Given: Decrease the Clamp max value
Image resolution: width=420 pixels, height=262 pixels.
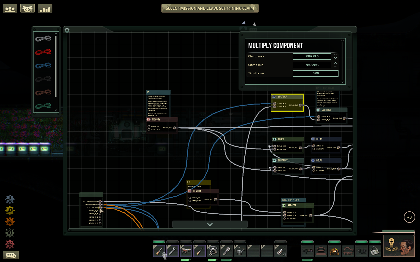Looking at the screenshot, I should click(x=335, y=58).
